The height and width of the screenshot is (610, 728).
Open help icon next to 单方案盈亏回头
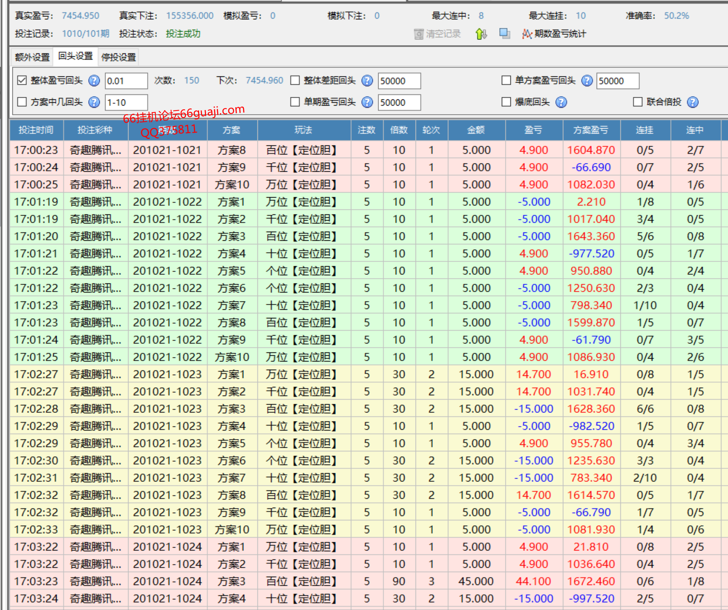[x=587, y=81]
